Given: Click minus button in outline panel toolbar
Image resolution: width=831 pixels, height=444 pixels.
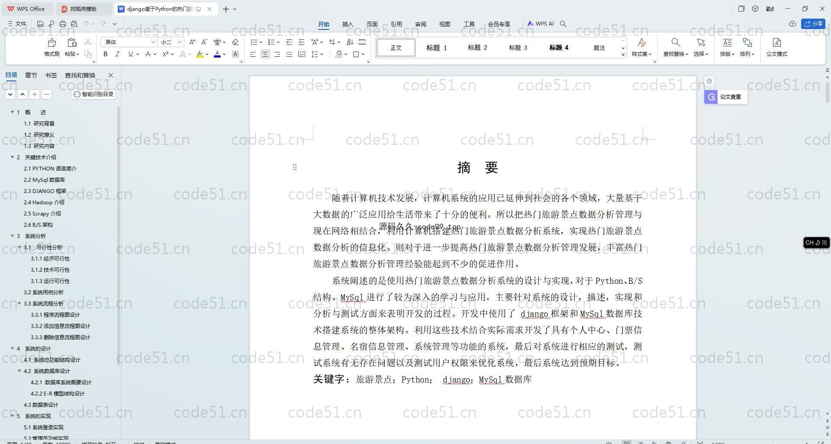Looking at the screenshot, I should [47, 94].
